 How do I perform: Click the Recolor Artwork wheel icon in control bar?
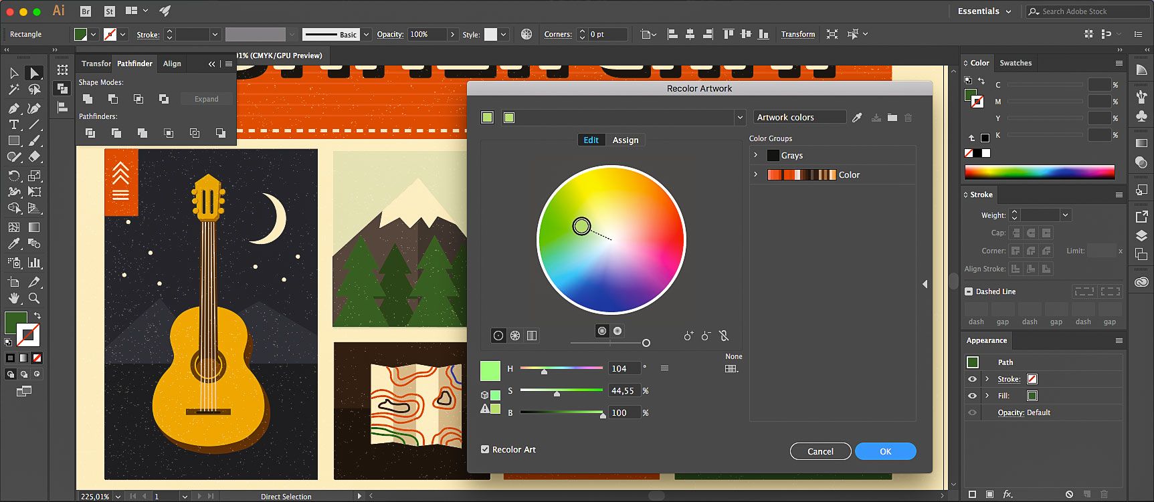(526, 34)
